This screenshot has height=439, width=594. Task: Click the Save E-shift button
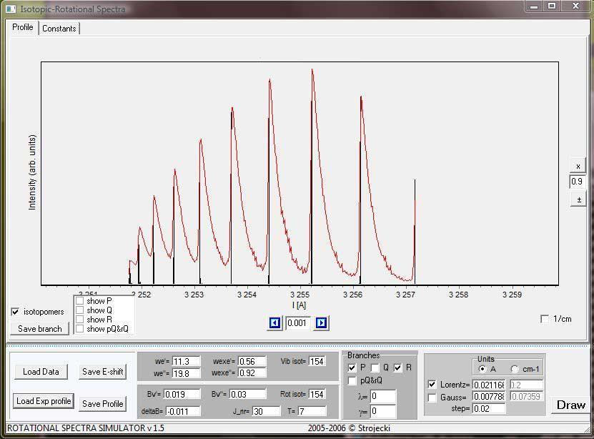(103, 372)
